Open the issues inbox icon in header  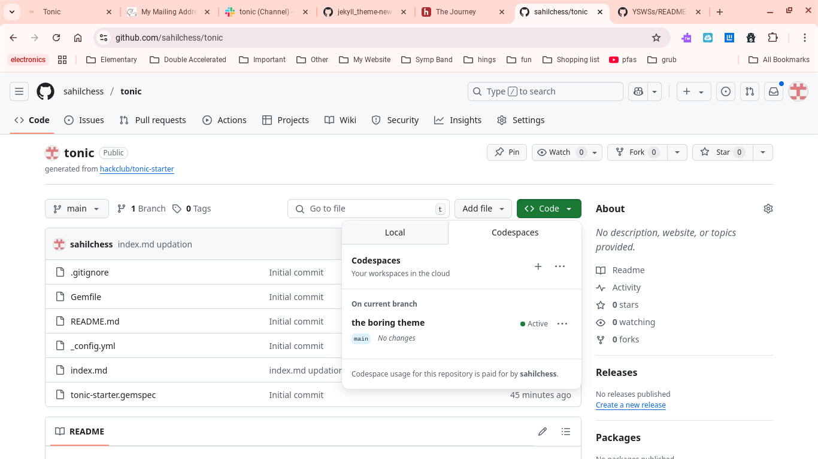[x=726, y=91]
